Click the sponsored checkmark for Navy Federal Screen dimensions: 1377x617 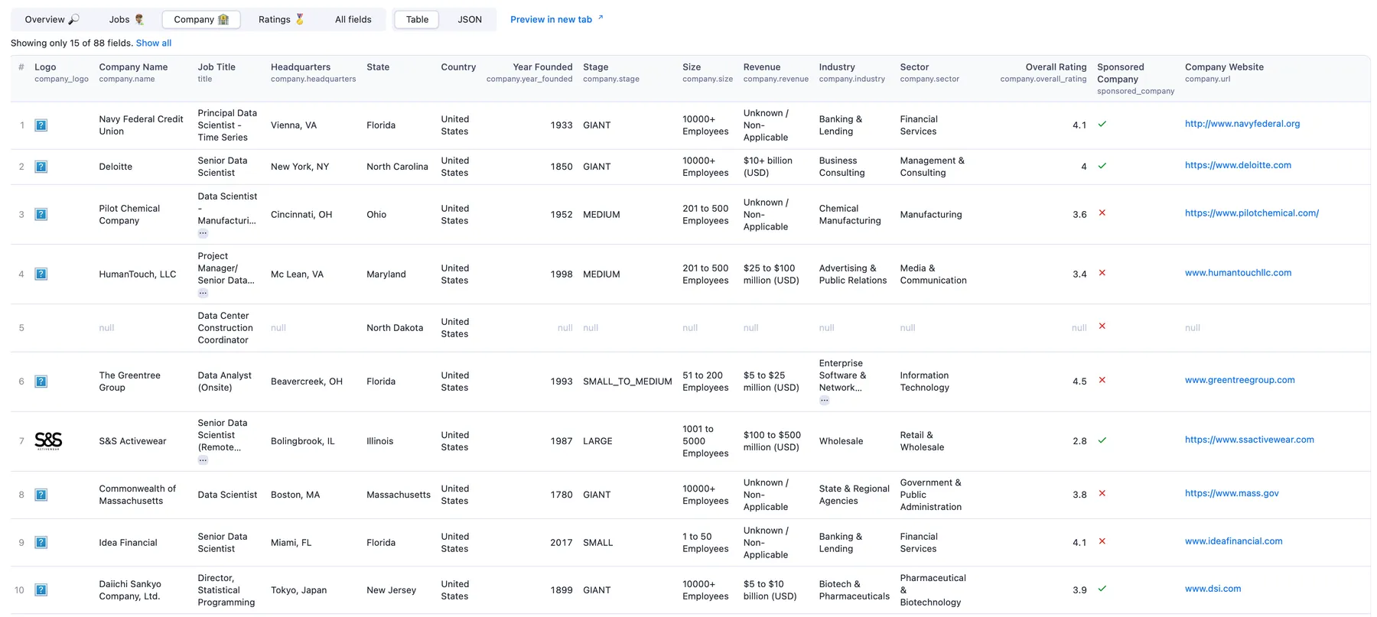1102,124
